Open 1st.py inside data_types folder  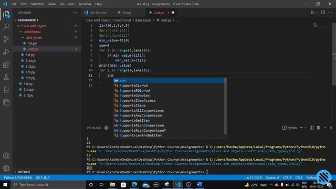pyautogui.click(x=33, y=43)
